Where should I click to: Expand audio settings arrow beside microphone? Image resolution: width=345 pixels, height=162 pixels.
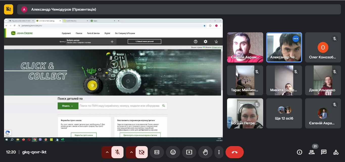coord(107,152)
